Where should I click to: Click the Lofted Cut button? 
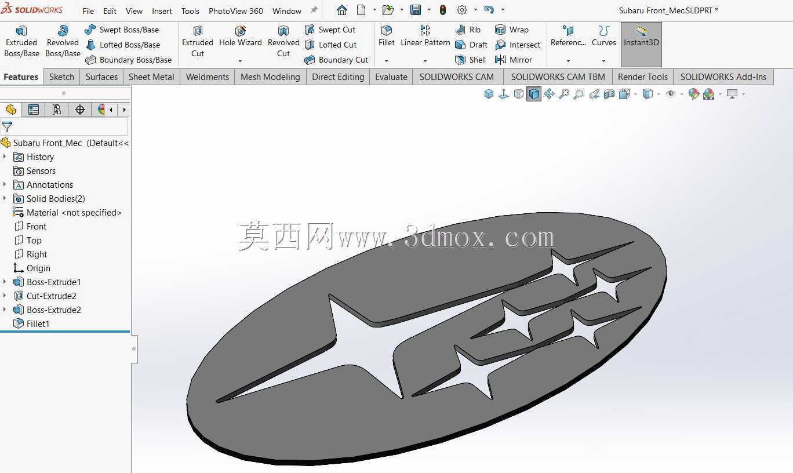(330, 45)
